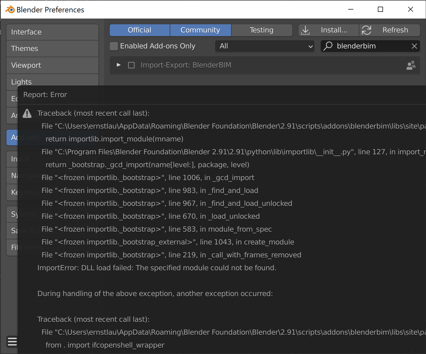The height and width of the screenshot is (354, 426).
Task: Click the warning triangle in the error report
Action: click(x=27, y=113)
